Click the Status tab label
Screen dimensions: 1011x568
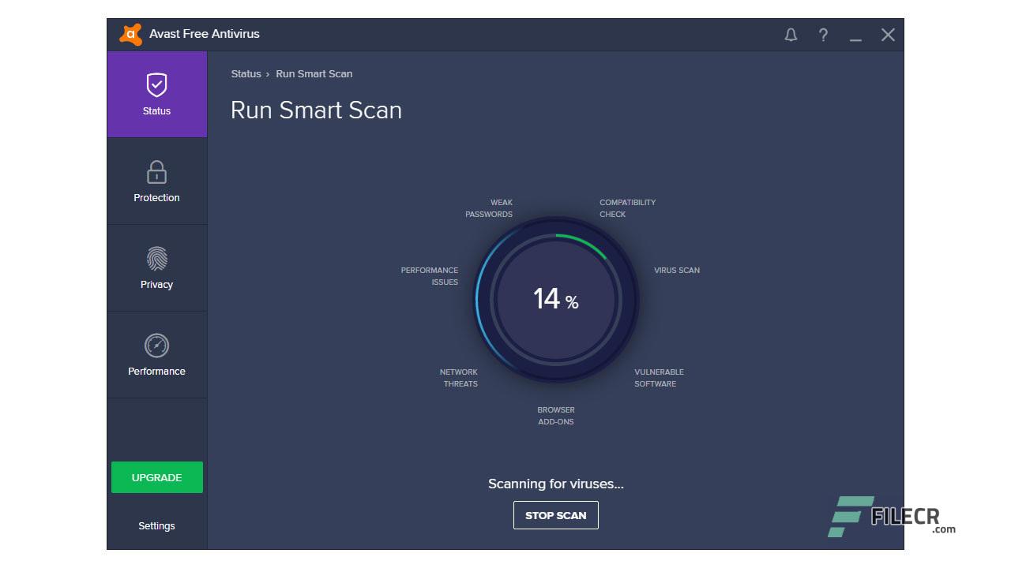[156, 111]
